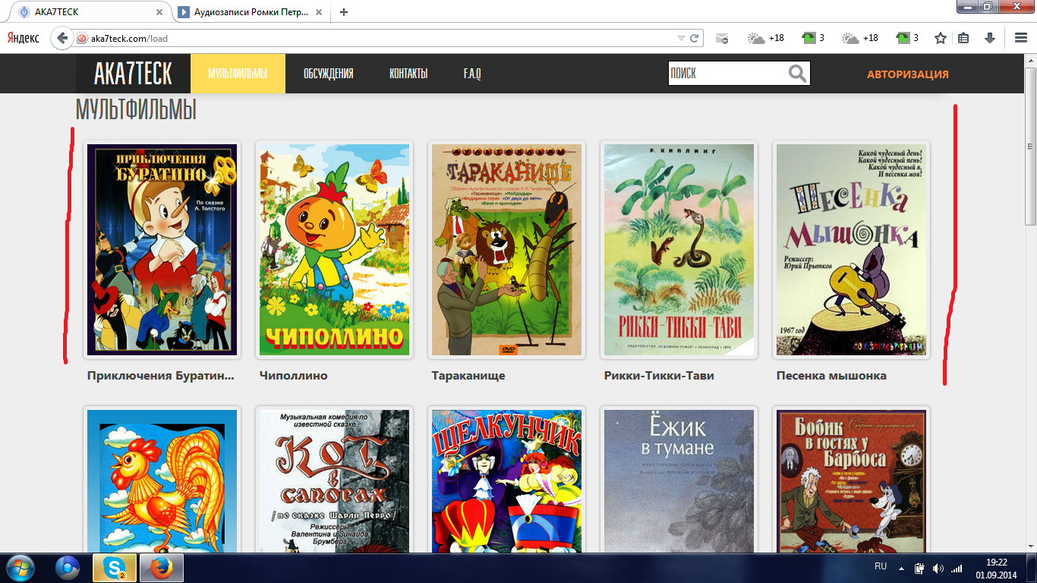This screenshot has width=1037, height=583.
Task: Open the Yandex mail envelope icon
Action: coord(722,38)
